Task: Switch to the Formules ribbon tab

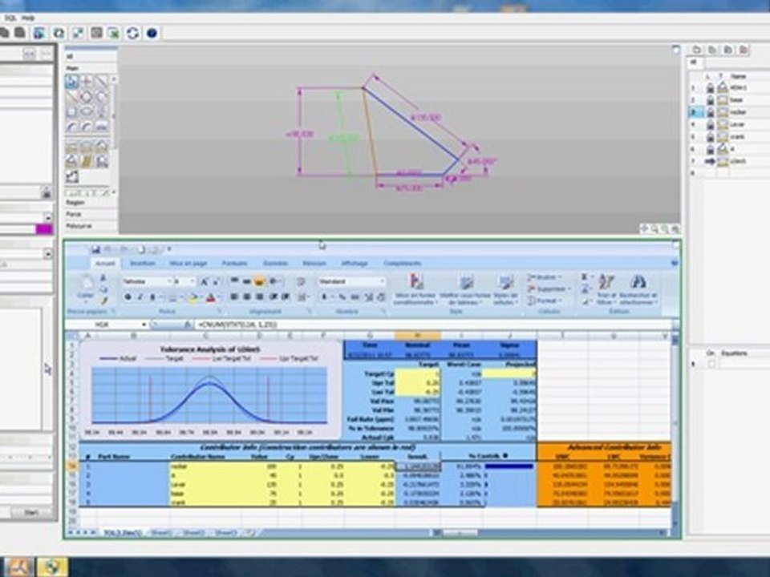Action: pyautogui.click(x=234, y=264)
